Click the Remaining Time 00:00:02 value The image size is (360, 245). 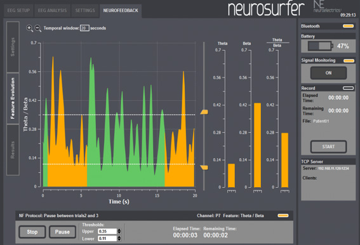pyautogui.click(x=216, y=235)
